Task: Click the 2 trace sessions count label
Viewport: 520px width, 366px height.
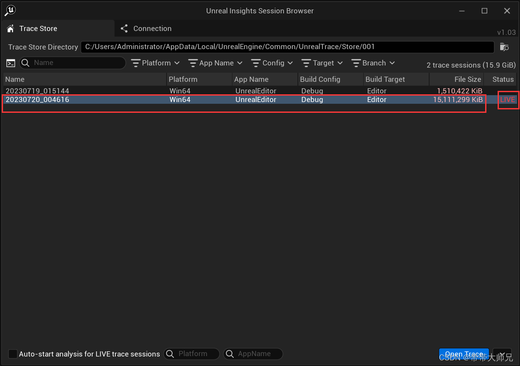Action: pyautogui.click(x=471, y=65)
